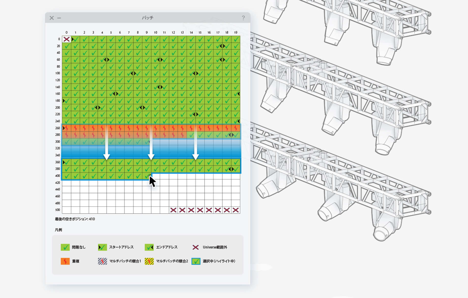Click the overlapping start cell at row 260, column 0
This screenshot has width=468, height=298.
[x=67, y=128]
